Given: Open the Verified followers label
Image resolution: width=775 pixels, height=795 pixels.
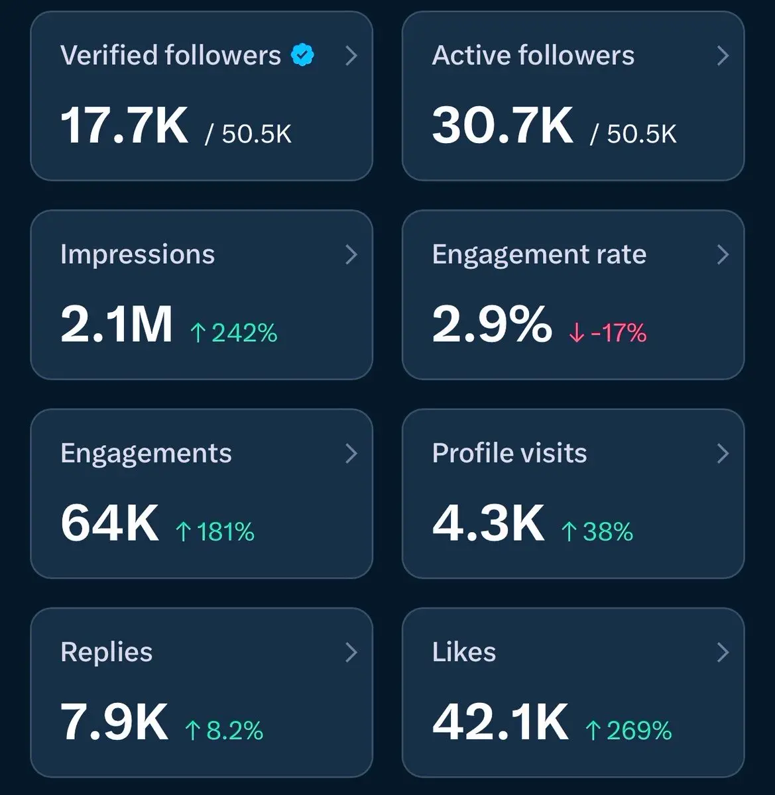Looking at the screenshot, I should tap(170, 55).
